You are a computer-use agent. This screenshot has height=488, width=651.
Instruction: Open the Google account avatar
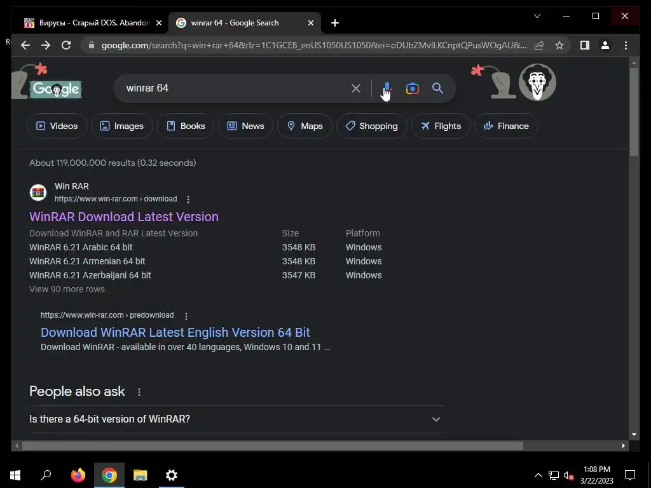tap(538, 82)
